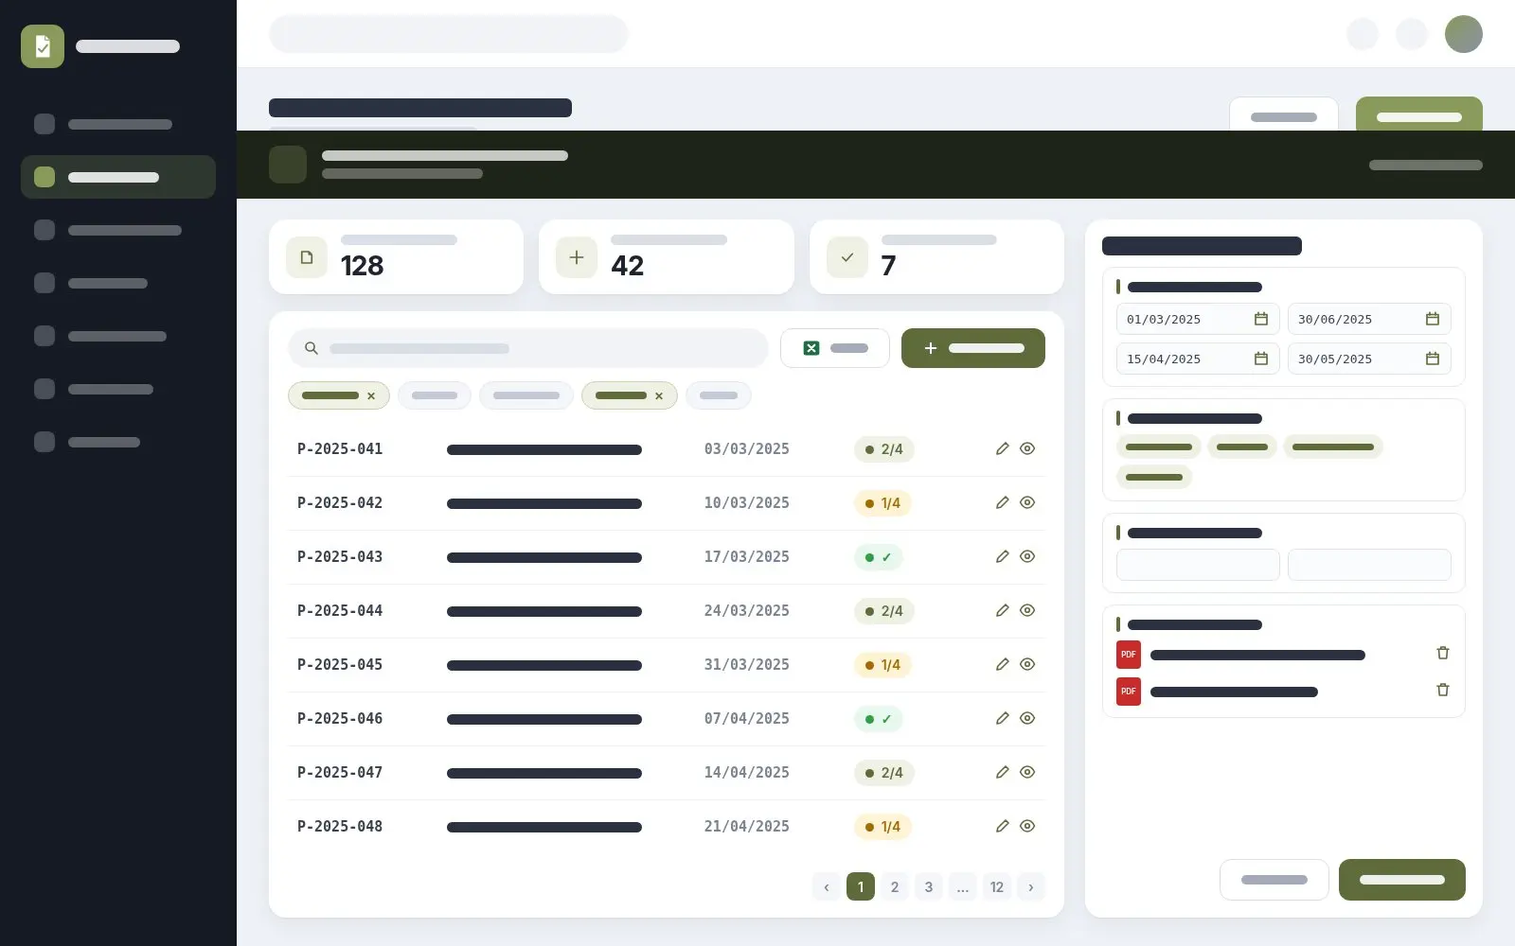The image size is (1515, 946).
Task: Click the date 07/04/2025 cell
Action: (x=746, y=718)
